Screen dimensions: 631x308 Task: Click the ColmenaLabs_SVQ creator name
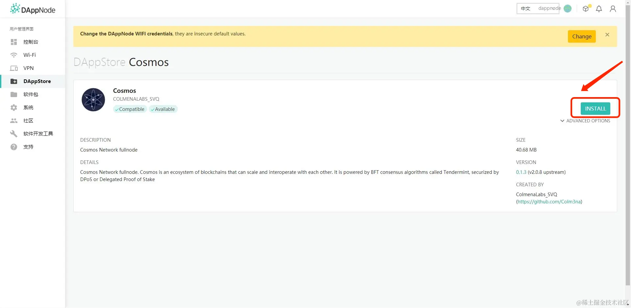537,195
